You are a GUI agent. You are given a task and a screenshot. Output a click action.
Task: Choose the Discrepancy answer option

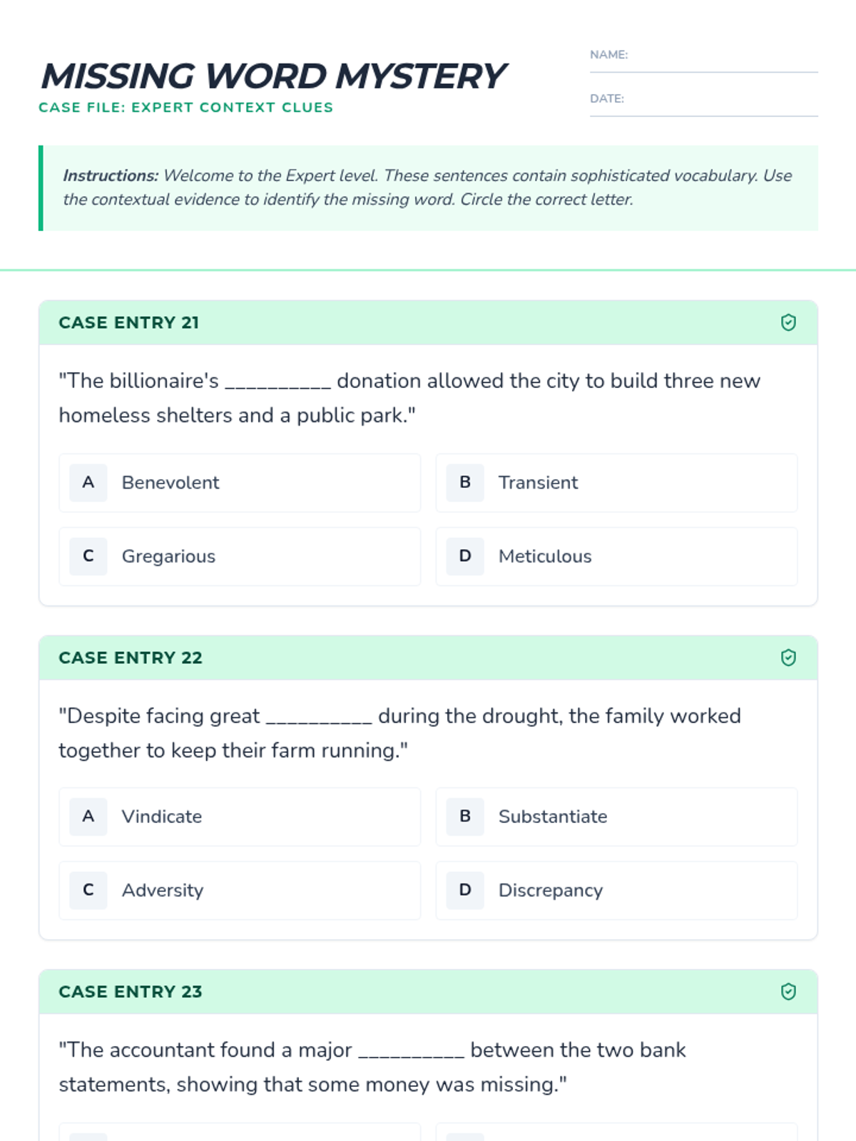tap(616, 890)
